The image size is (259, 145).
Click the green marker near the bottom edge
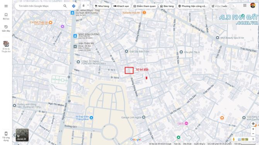(x=178, y=137)
